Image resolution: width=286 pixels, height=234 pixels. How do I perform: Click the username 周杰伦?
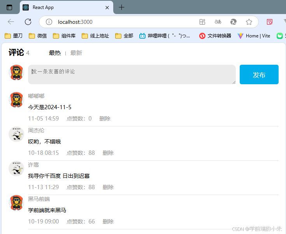point(36,130)
